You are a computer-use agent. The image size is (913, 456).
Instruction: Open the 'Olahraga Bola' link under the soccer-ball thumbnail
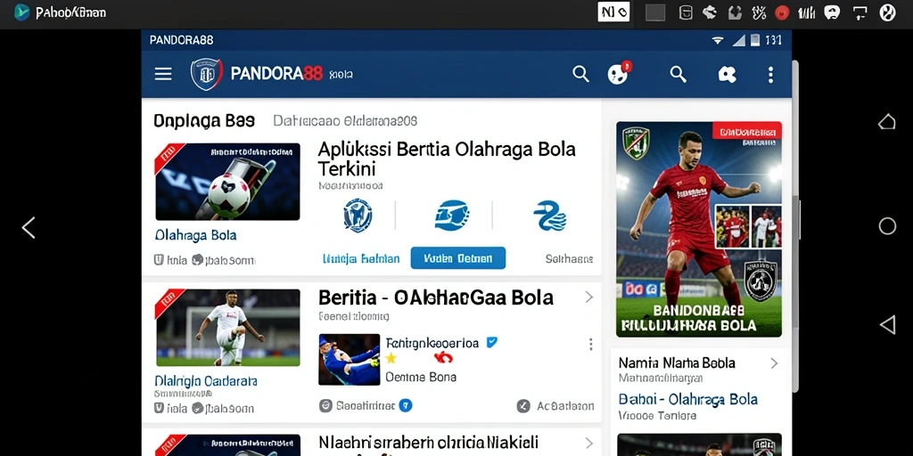tap(195, 235)
